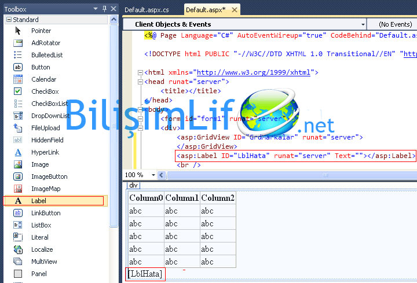Screen dimensions: 417x283
Task: Click the Page directive source line
Action: [280, 35]
